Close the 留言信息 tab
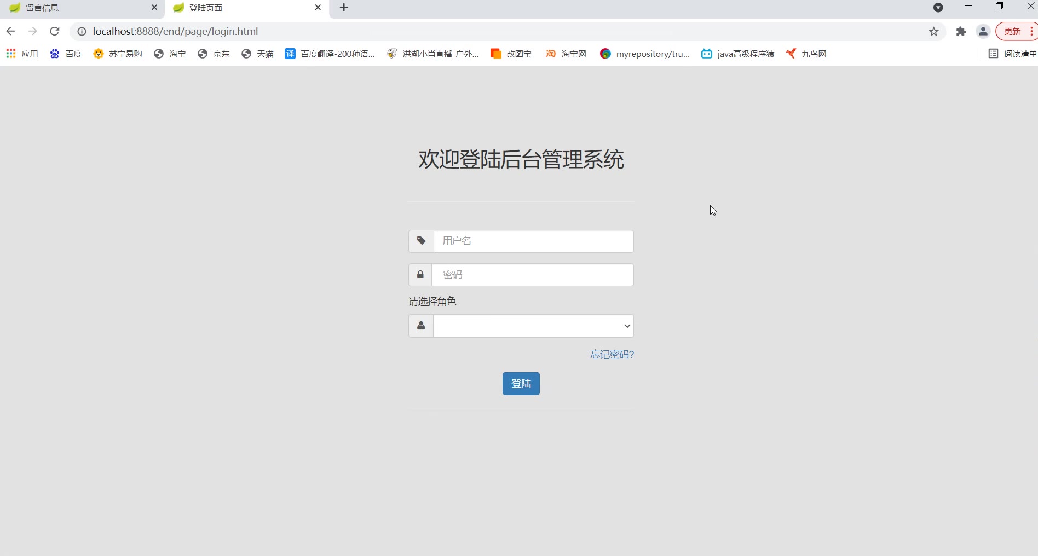Image resolution: width=1038 pixels, height=556 pixels. coord(154,8)
